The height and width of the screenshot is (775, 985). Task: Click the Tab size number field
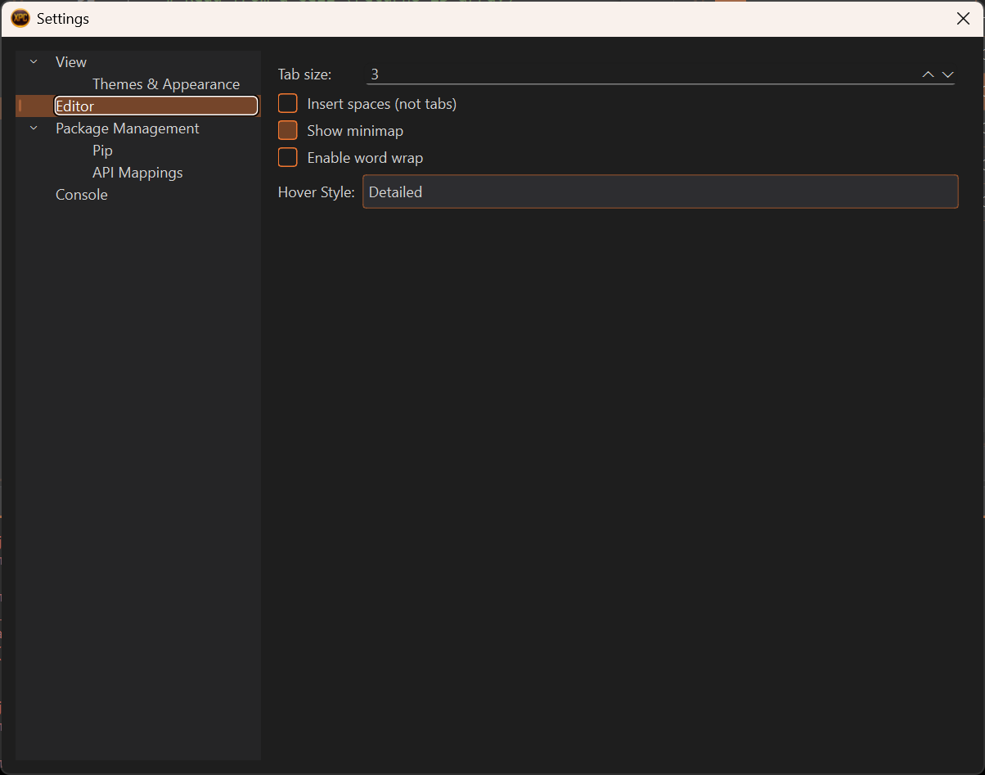pyautogui.click(x=638, y=74)
